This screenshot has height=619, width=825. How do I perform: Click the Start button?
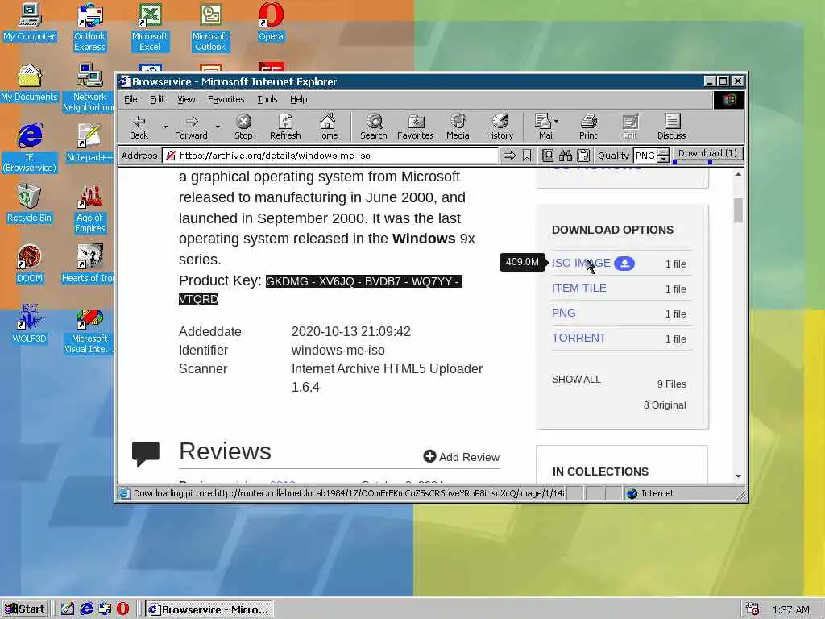pos(25,609)
